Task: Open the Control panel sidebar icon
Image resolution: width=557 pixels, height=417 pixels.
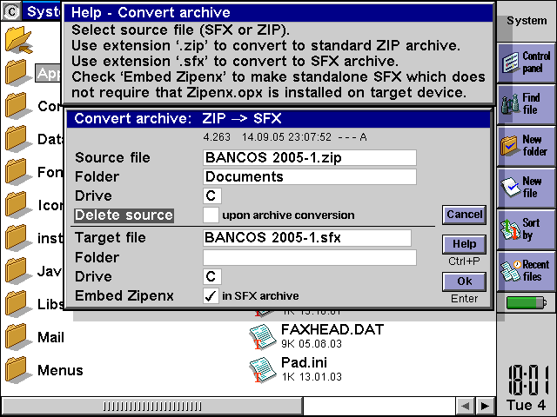Action: point(526,63)
